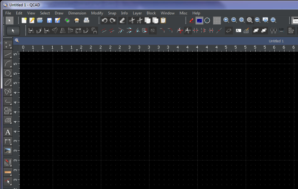Redo the last undone action
This screenshot has height=189, width=298.
click(x=112, y=20)
